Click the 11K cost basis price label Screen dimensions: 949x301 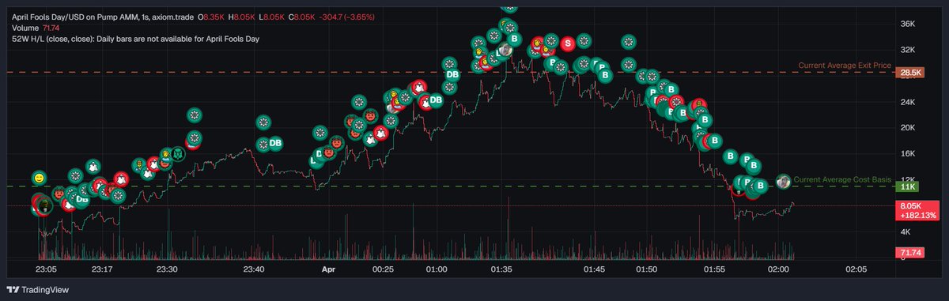(x=906, y=186)
